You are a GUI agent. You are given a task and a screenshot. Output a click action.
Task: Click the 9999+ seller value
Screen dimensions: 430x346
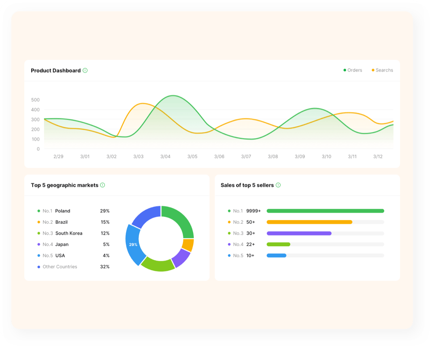(x=253, y=211)
